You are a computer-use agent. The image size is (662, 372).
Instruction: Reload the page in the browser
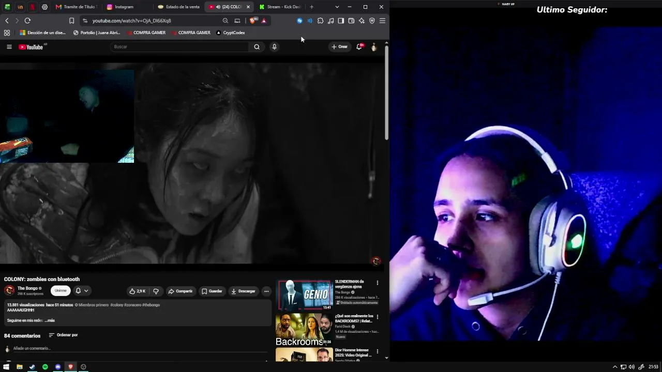(x=27, y=21)
